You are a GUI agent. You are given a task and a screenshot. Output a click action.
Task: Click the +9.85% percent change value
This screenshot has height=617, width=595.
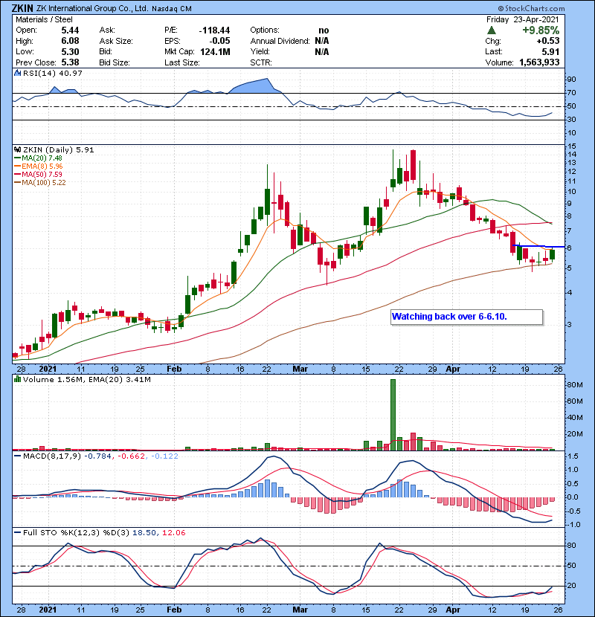pyautogui.click(x=540, y=30)
